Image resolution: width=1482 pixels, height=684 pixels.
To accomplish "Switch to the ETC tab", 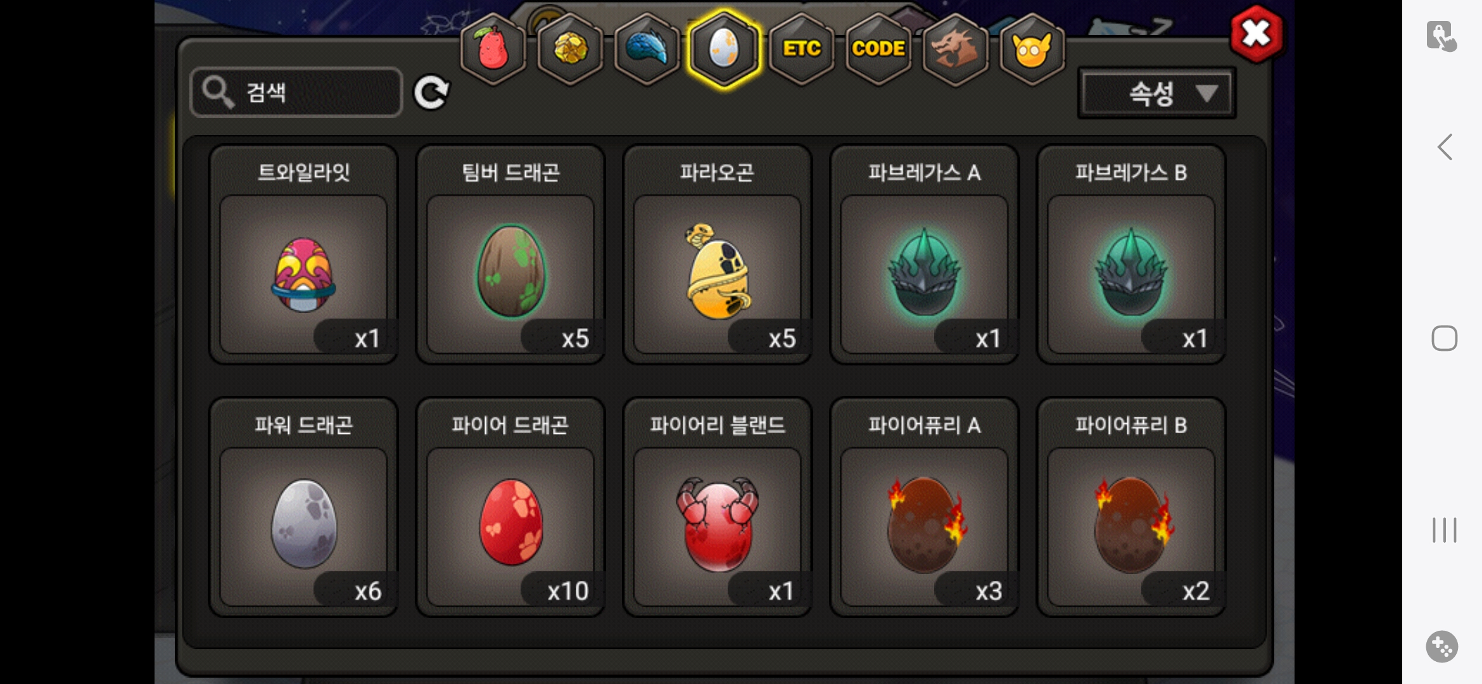I will click(x=801, y=49).
